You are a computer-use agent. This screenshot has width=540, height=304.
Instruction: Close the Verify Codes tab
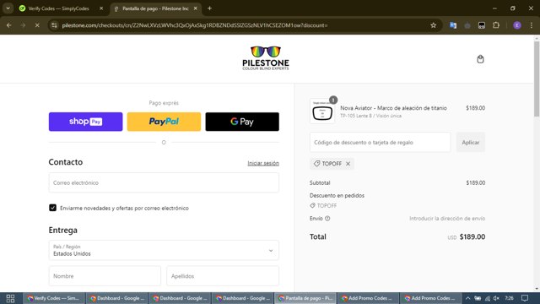point(101,8)
